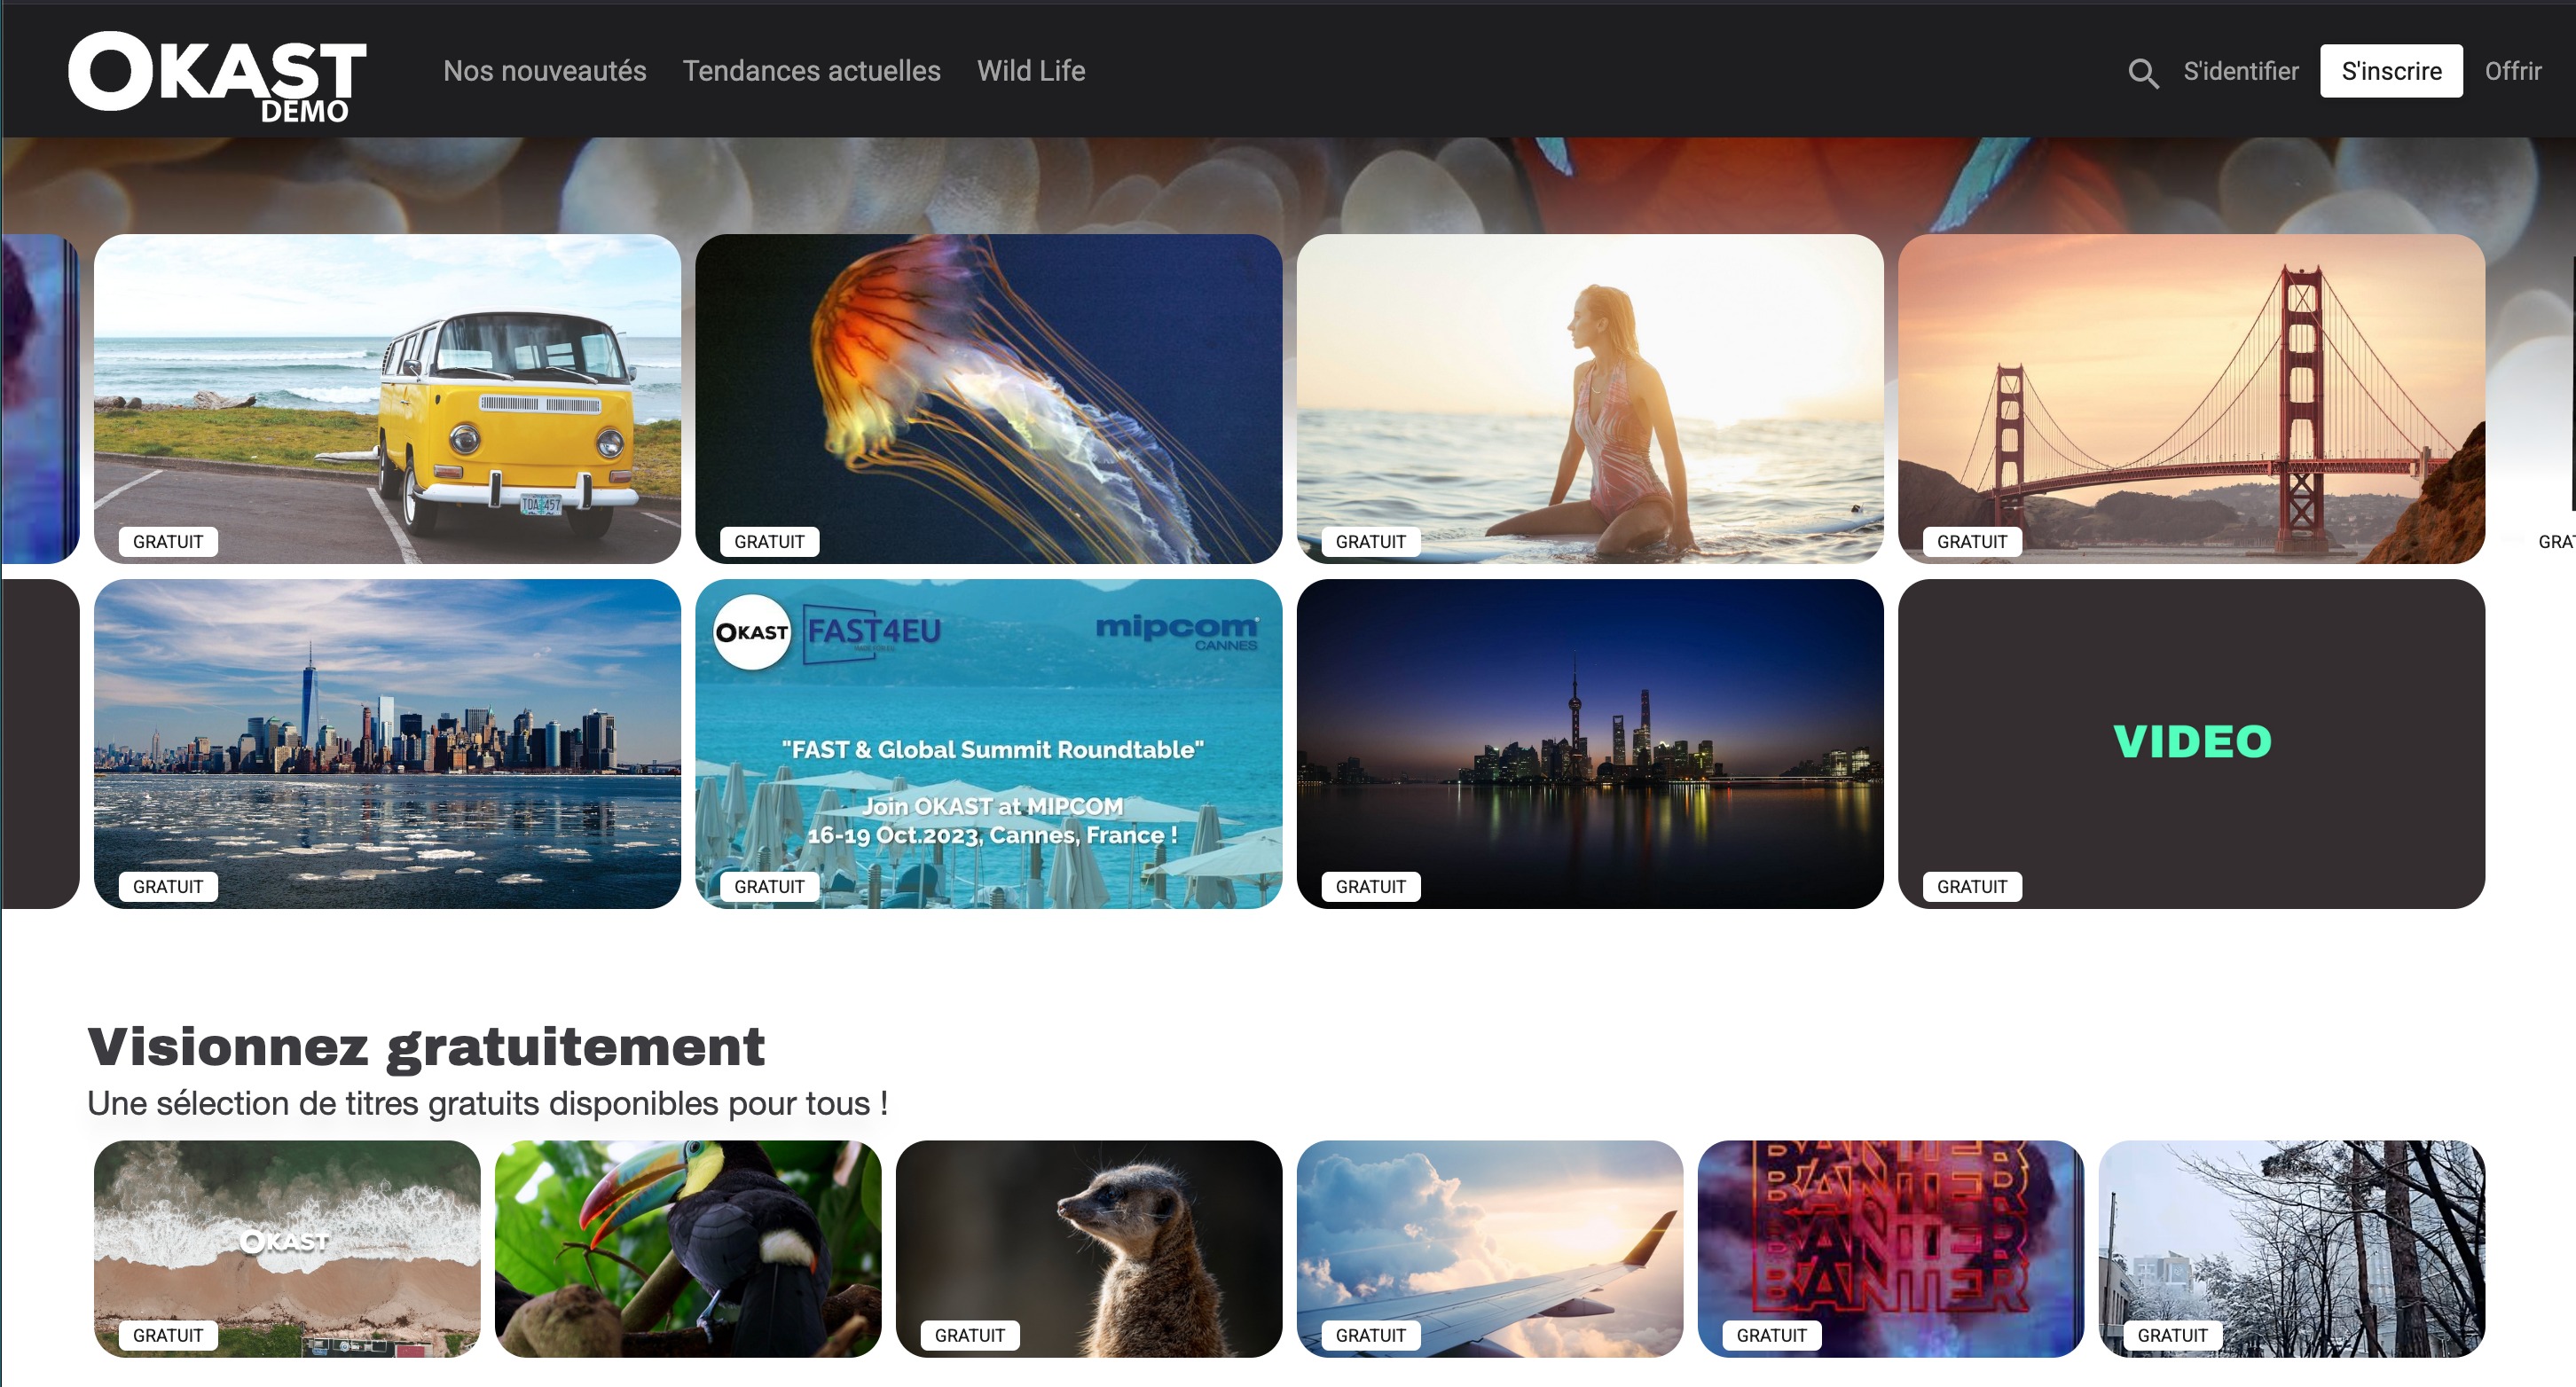This screenshot has width=2576, height=1387.
Task: Open the yellow van beach video
Action: [387, 398]
